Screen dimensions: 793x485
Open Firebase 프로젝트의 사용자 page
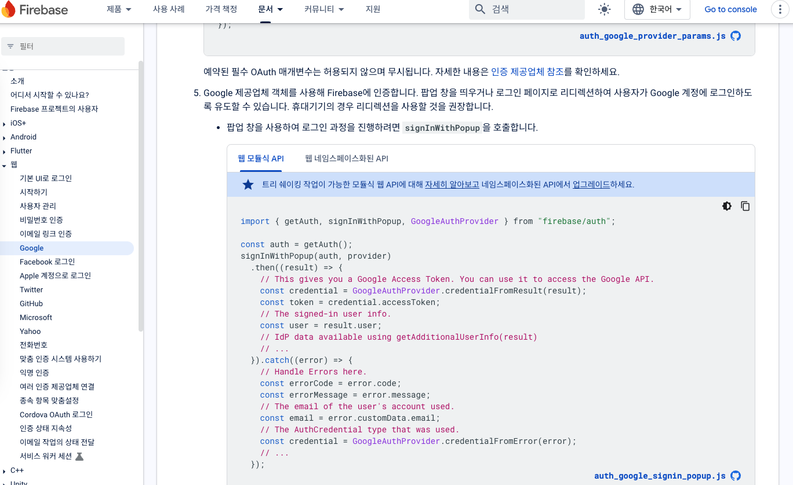point(54,109)
